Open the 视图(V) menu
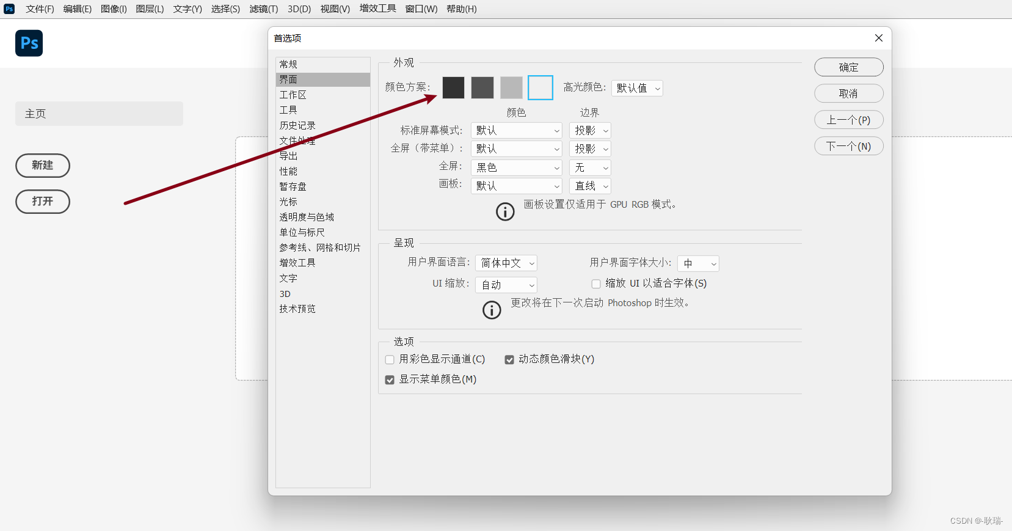 click(335, 9)
